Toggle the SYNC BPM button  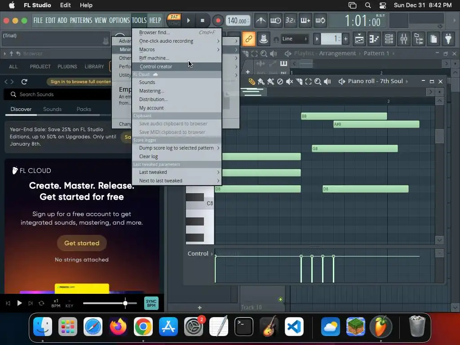[x=151, y=303]
